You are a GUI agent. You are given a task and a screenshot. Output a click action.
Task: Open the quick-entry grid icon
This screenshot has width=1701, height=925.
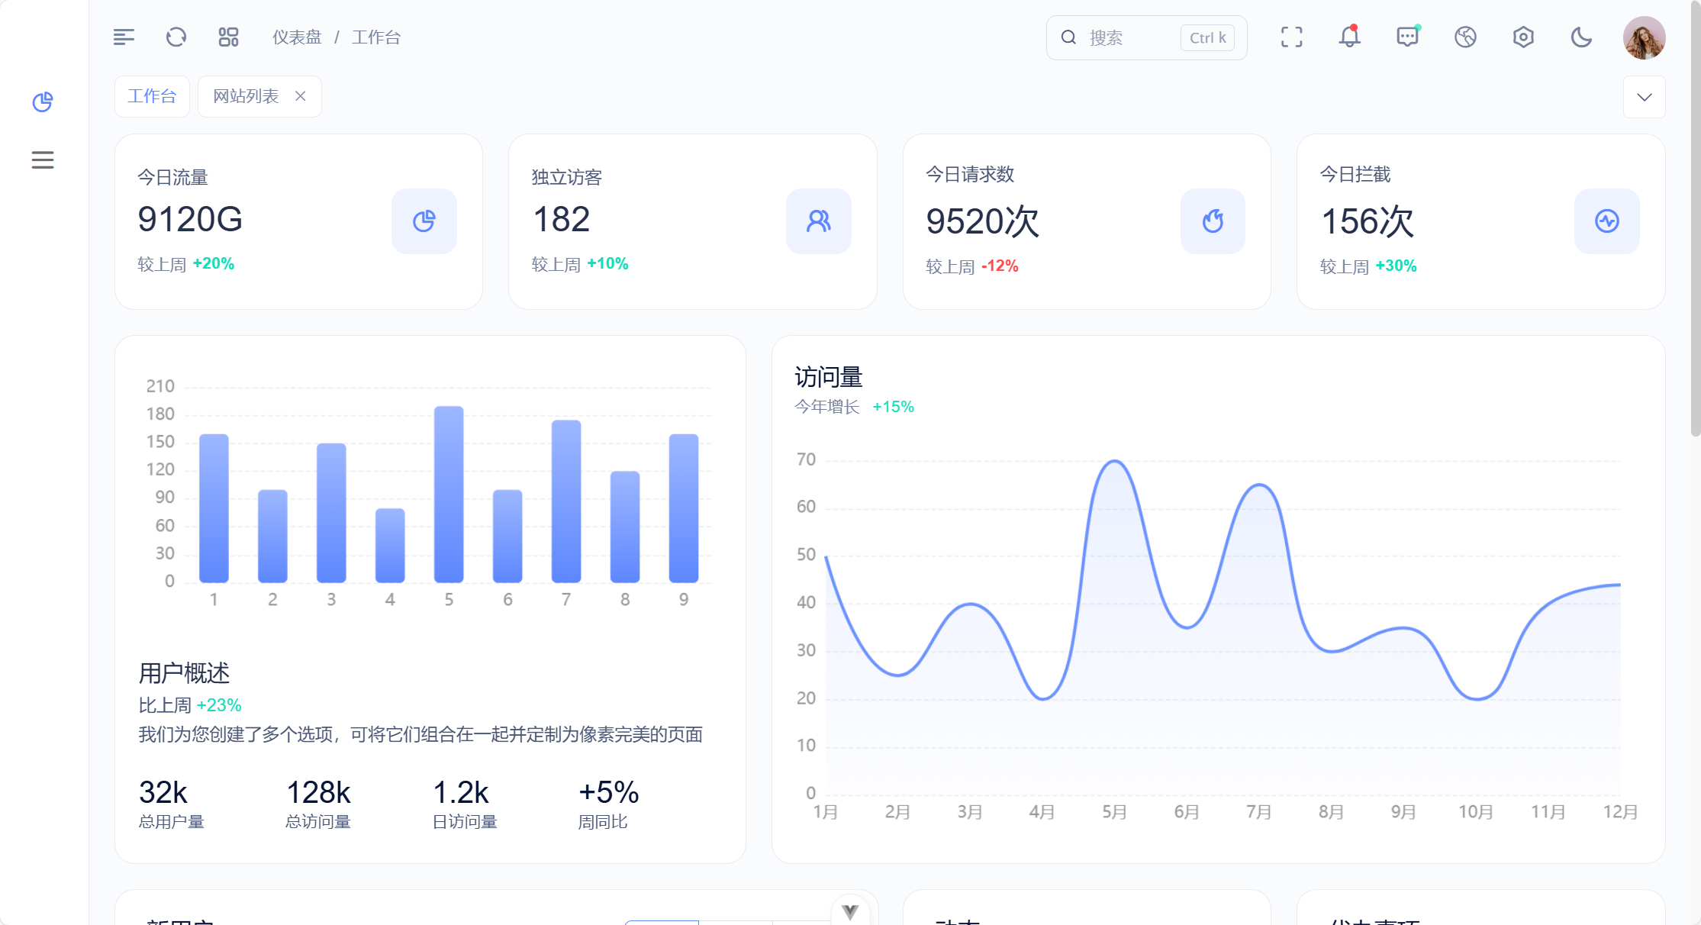tap(228, 37)
